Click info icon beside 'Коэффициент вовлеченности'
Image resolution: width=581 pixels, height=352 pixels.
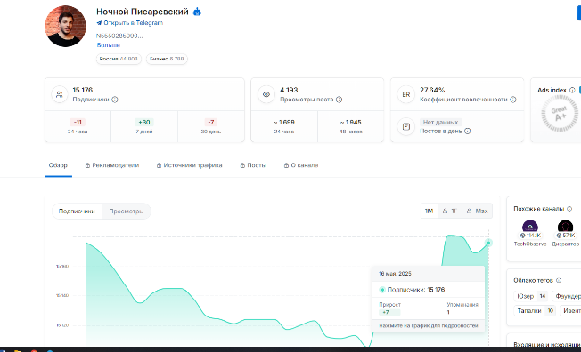pos(512,100)
